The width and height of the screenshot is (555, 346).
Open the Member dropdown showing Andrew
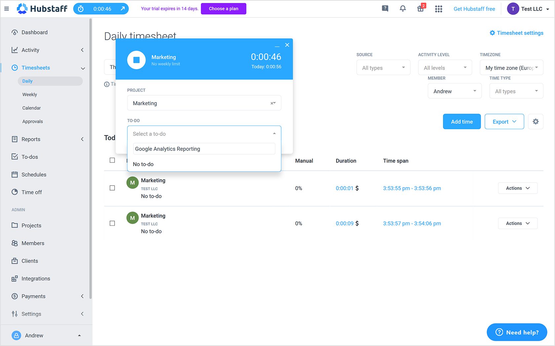pos(455,91)
